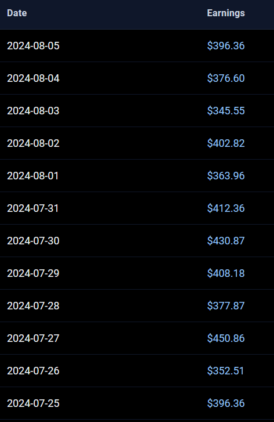
Task: Open the $376.60 earnings link
Action: coord(226,78)
